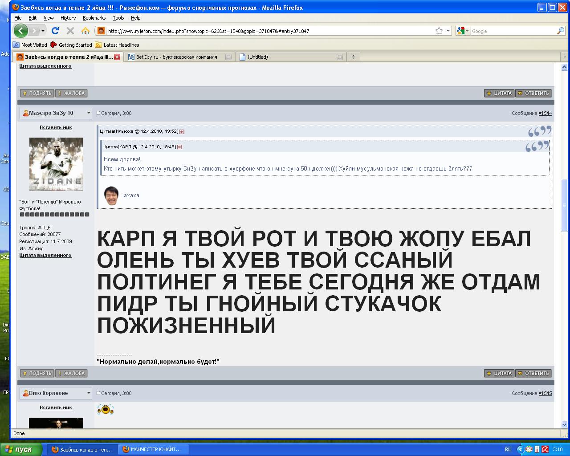Image resolution: width=570 pixels, height=456 pixels.
Task: Click the laughing face emoticon beside ахаха
Action: pyautogui.click(x=111, y=195)
